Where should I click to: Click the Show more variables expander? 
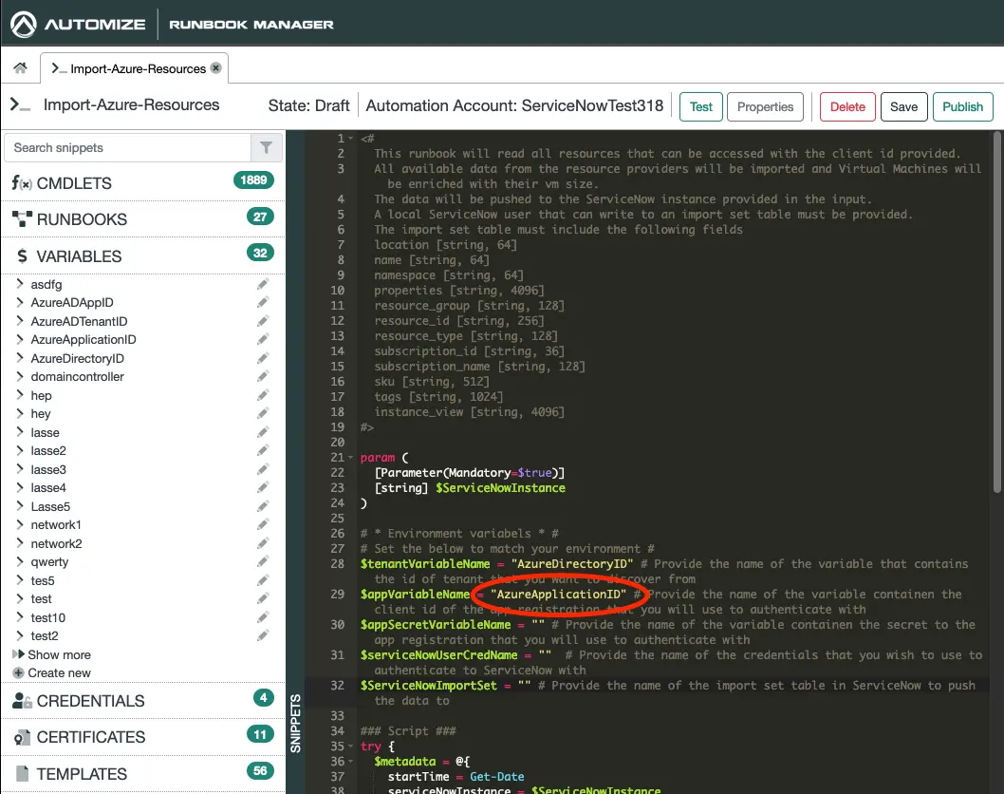[52, 655]
